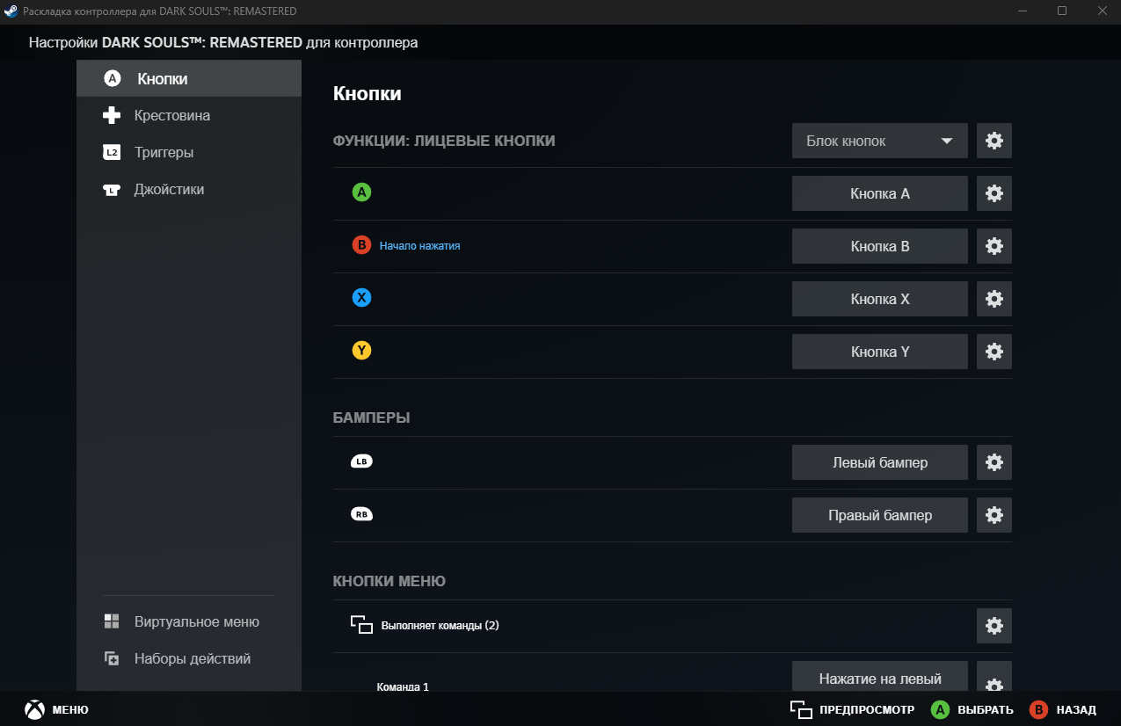Expand the Блок кнопок dropdown
Image resolution: width=1121 pixels, height=726 pixels.
[x=879, y=141]
